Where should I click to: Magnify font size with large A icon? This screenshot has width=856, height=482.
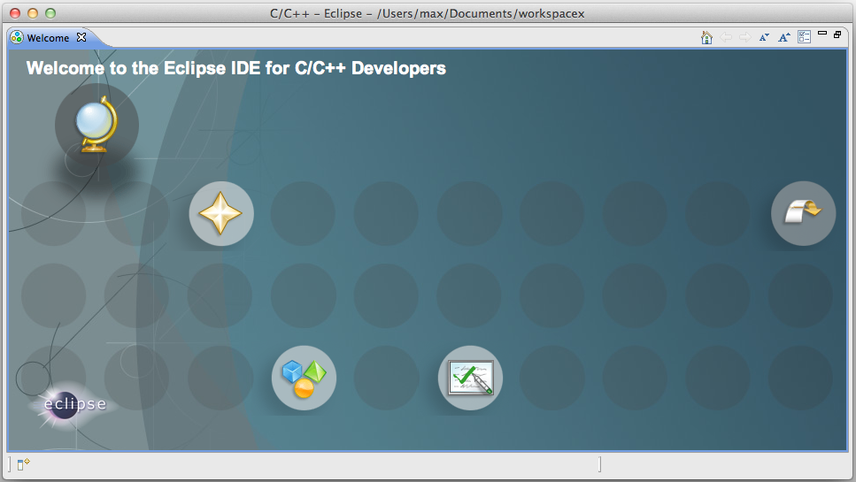tap(784, 37)
